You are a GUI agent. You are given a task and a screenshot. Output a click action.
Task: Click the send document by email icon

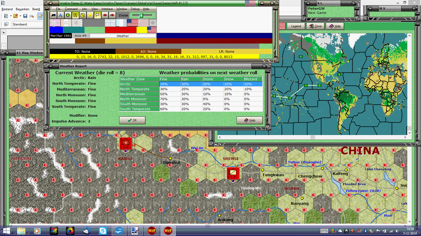click(32, 16)
